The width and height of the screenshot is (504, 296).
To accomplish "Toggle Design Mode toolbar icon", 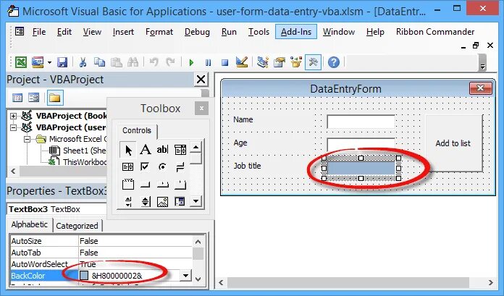I will 242,62.
